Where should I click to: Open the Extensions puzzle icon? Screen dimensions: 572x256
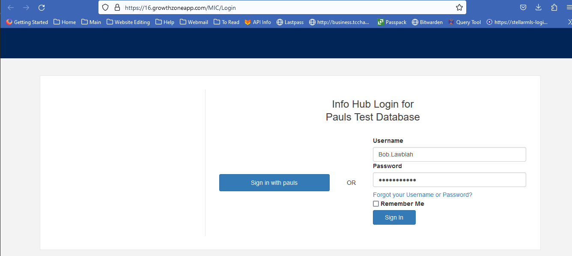(554, 8)
